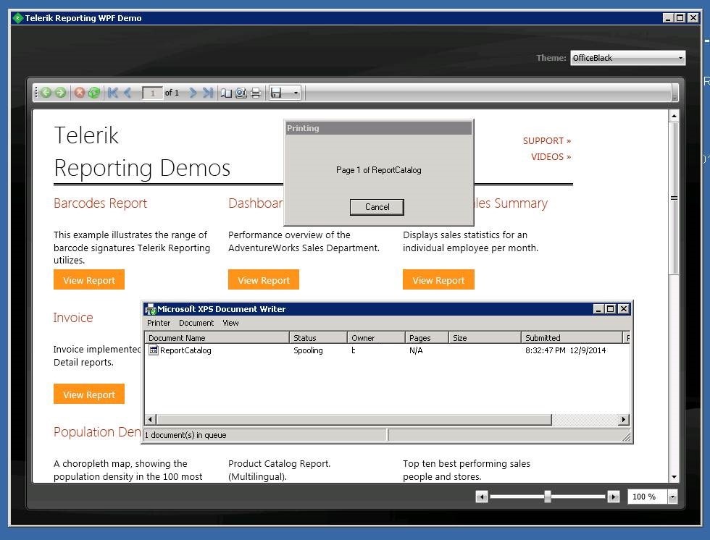Open the 100 % zoom level dropdown
710x540 pixels.
pyautogui.click(x=673, y=497)
